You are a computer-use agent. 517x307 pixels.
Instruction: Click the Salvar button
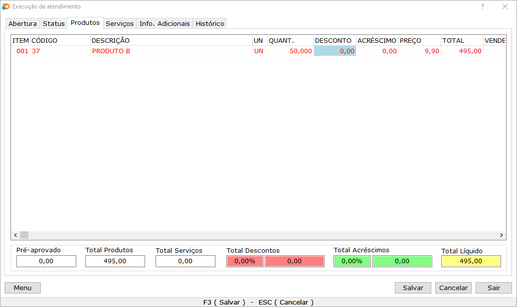click(x=413, y=288)
